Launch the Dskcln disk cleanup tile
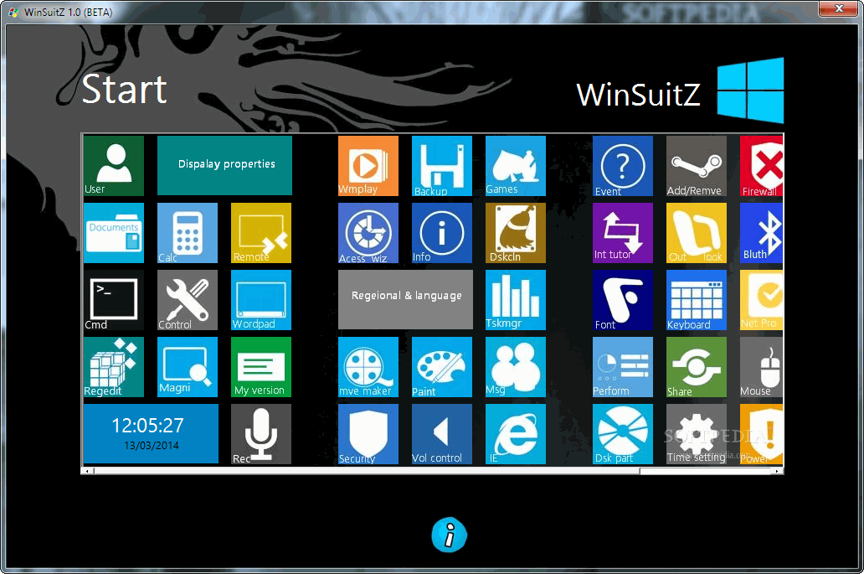Viewport: 864px width, 574px height. coord(516,233)
